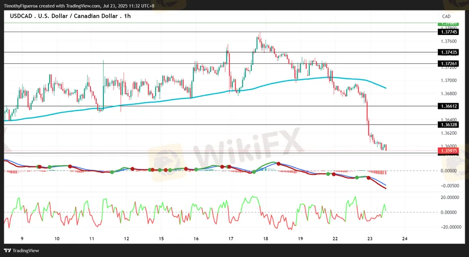This screenshot has height=257, width=469.
Task: Select the 1.37261 price level label
Action: 448,64
